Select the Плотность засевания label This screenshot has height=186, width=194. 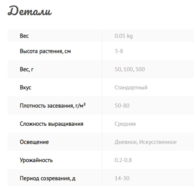(x=53, y=106)
